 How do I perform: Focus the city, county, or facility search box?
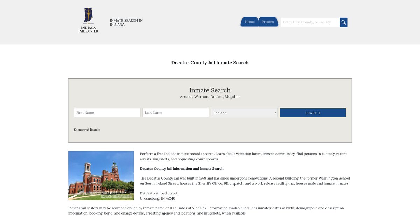click(310, 22)
